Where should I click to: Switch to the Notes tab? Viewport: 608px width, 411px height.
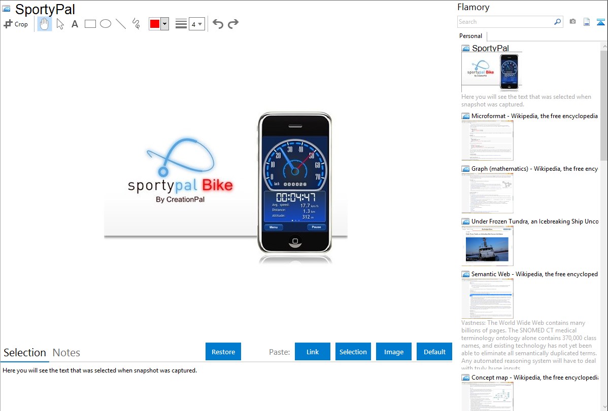point(66,353)
